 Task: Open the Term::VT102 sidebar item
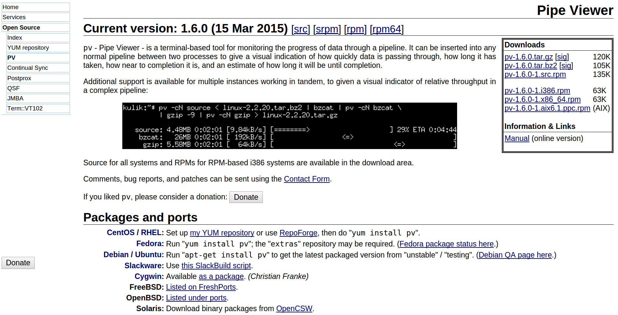38,108
